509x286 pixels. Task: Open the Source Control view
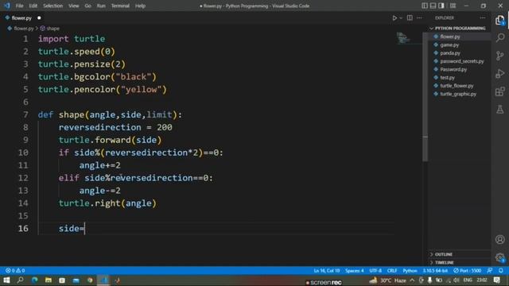tap(500, 56)
